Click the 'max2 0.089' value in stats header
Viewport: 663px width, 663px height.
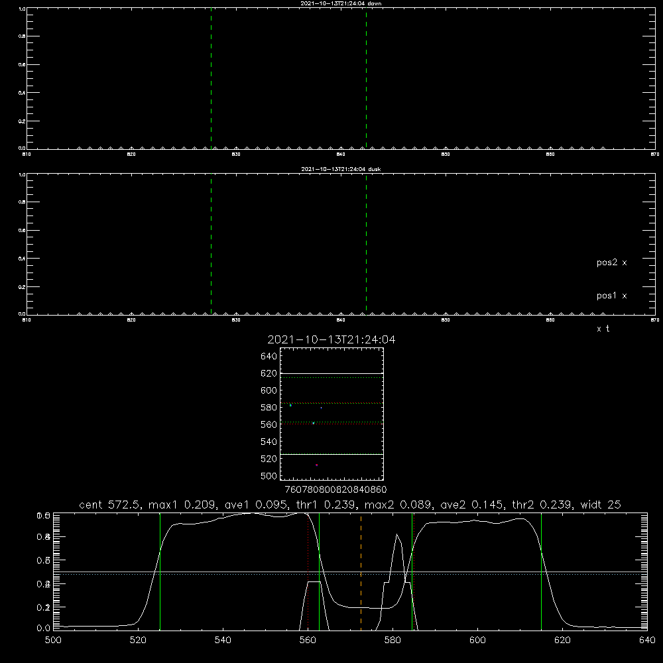click(x=397, y=505)
